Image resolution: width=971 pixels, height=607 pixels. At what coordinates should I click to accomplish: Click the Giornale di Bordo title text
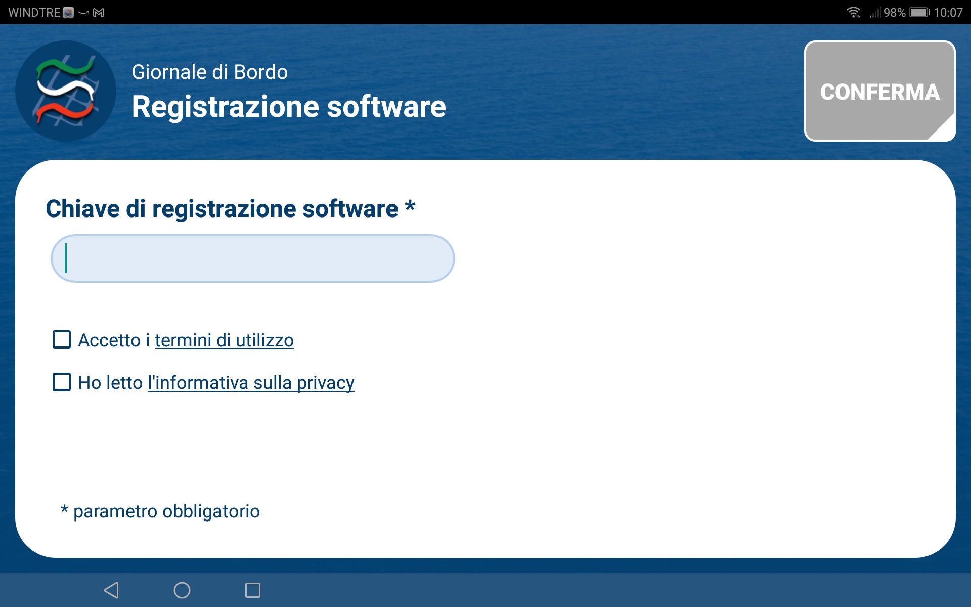pyautogui.click(x=209, y=72)
